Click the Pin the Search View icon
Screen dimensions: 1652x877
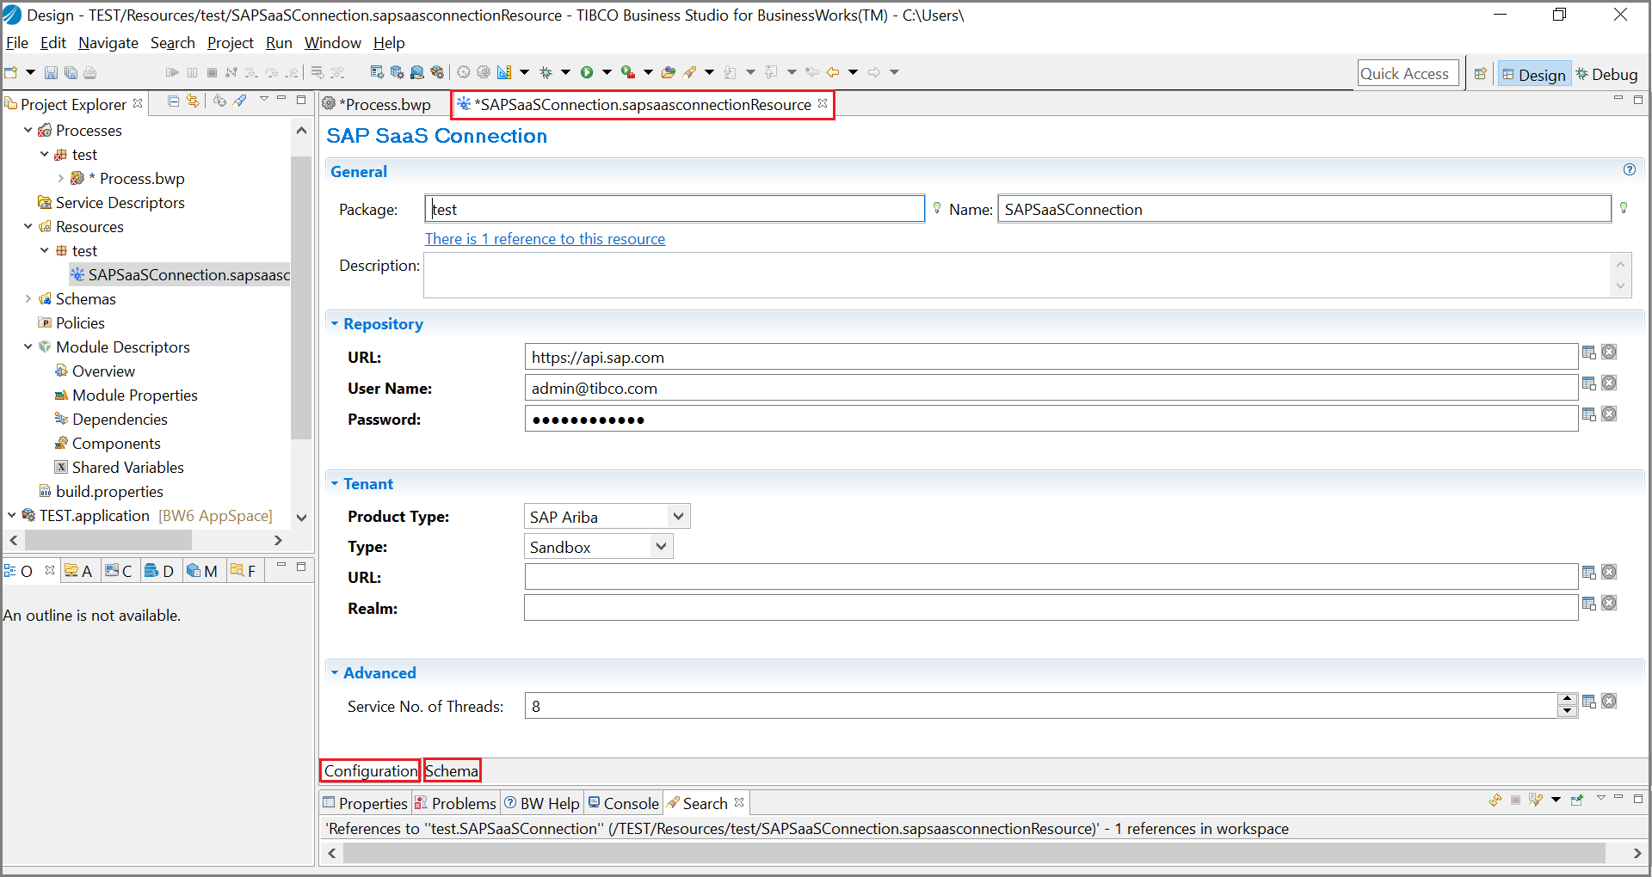(1577, 800)
